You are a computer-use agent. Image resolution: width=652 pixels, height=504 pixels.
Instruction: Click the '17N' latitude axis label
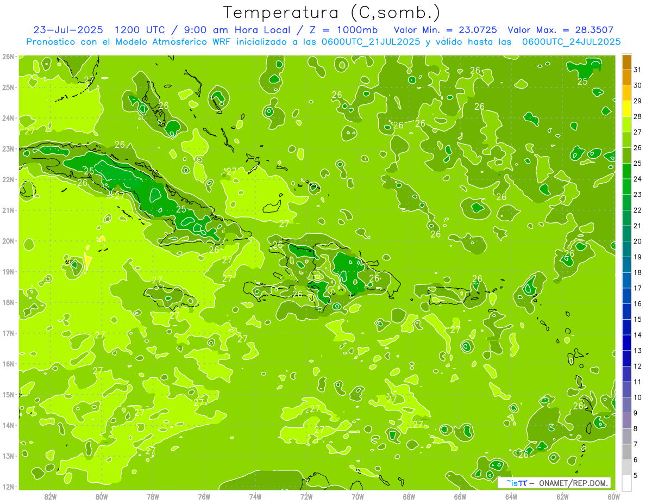(8, 333)
